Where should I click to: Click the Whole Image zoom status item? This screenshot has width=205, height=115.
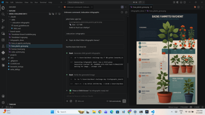(173, 107)
